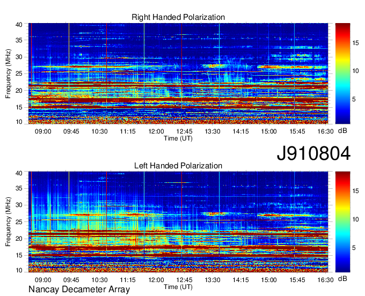Click the 20 frequency tick on the right-handed plot

(x=19, y=91)
